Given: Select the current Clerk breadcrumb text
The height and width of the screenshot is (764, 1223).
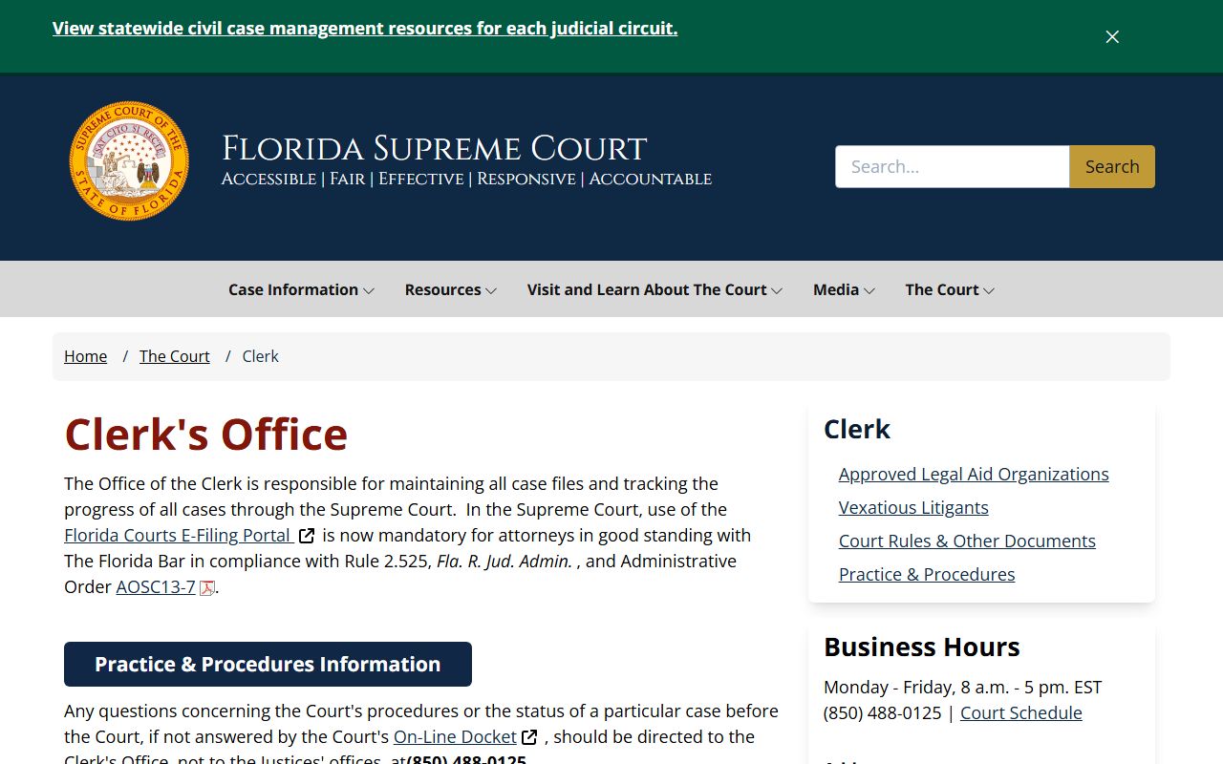Looking at the screenshot, I should (x=260, y=356).
